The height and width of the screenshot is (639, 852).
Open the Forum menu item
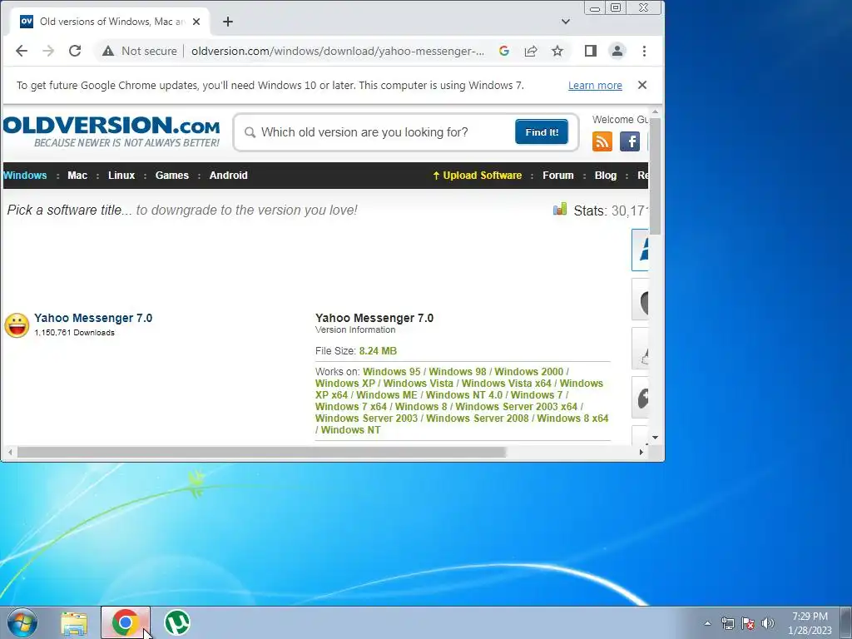click(x=558, y=176)
